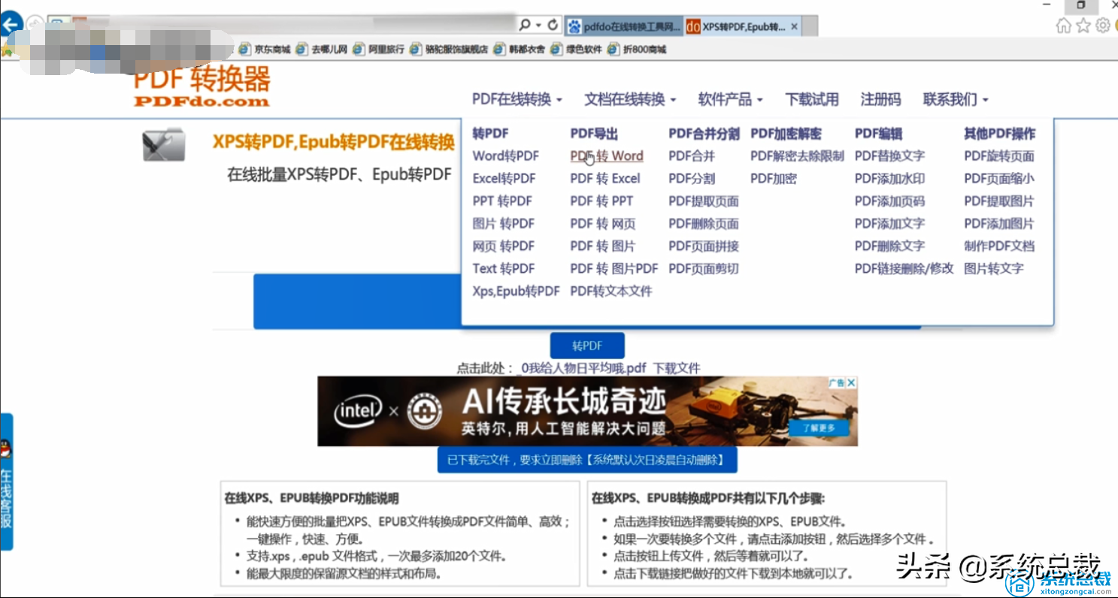Viewport: 1118px width, 598px height.
Task: Open the 韩都衣舍 bookmark
Action: 520,50
